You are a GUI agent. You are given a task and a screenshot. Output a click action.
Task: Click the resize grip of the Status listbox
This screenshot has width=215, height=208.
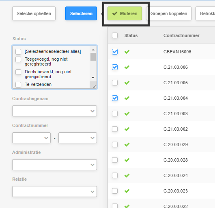coord(95,86)
